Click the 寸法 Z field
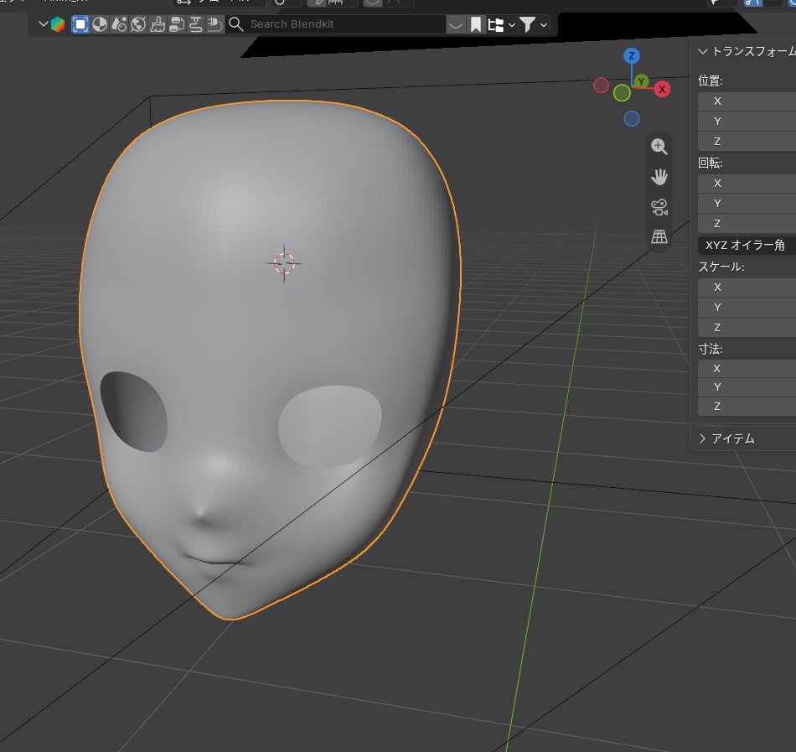 coord(747,407)
